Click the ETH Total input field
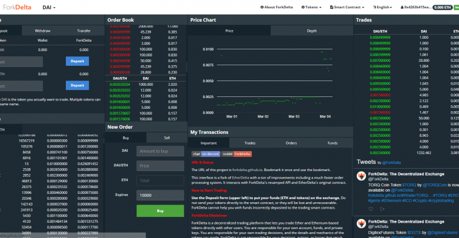 click(x=160, y=180)
